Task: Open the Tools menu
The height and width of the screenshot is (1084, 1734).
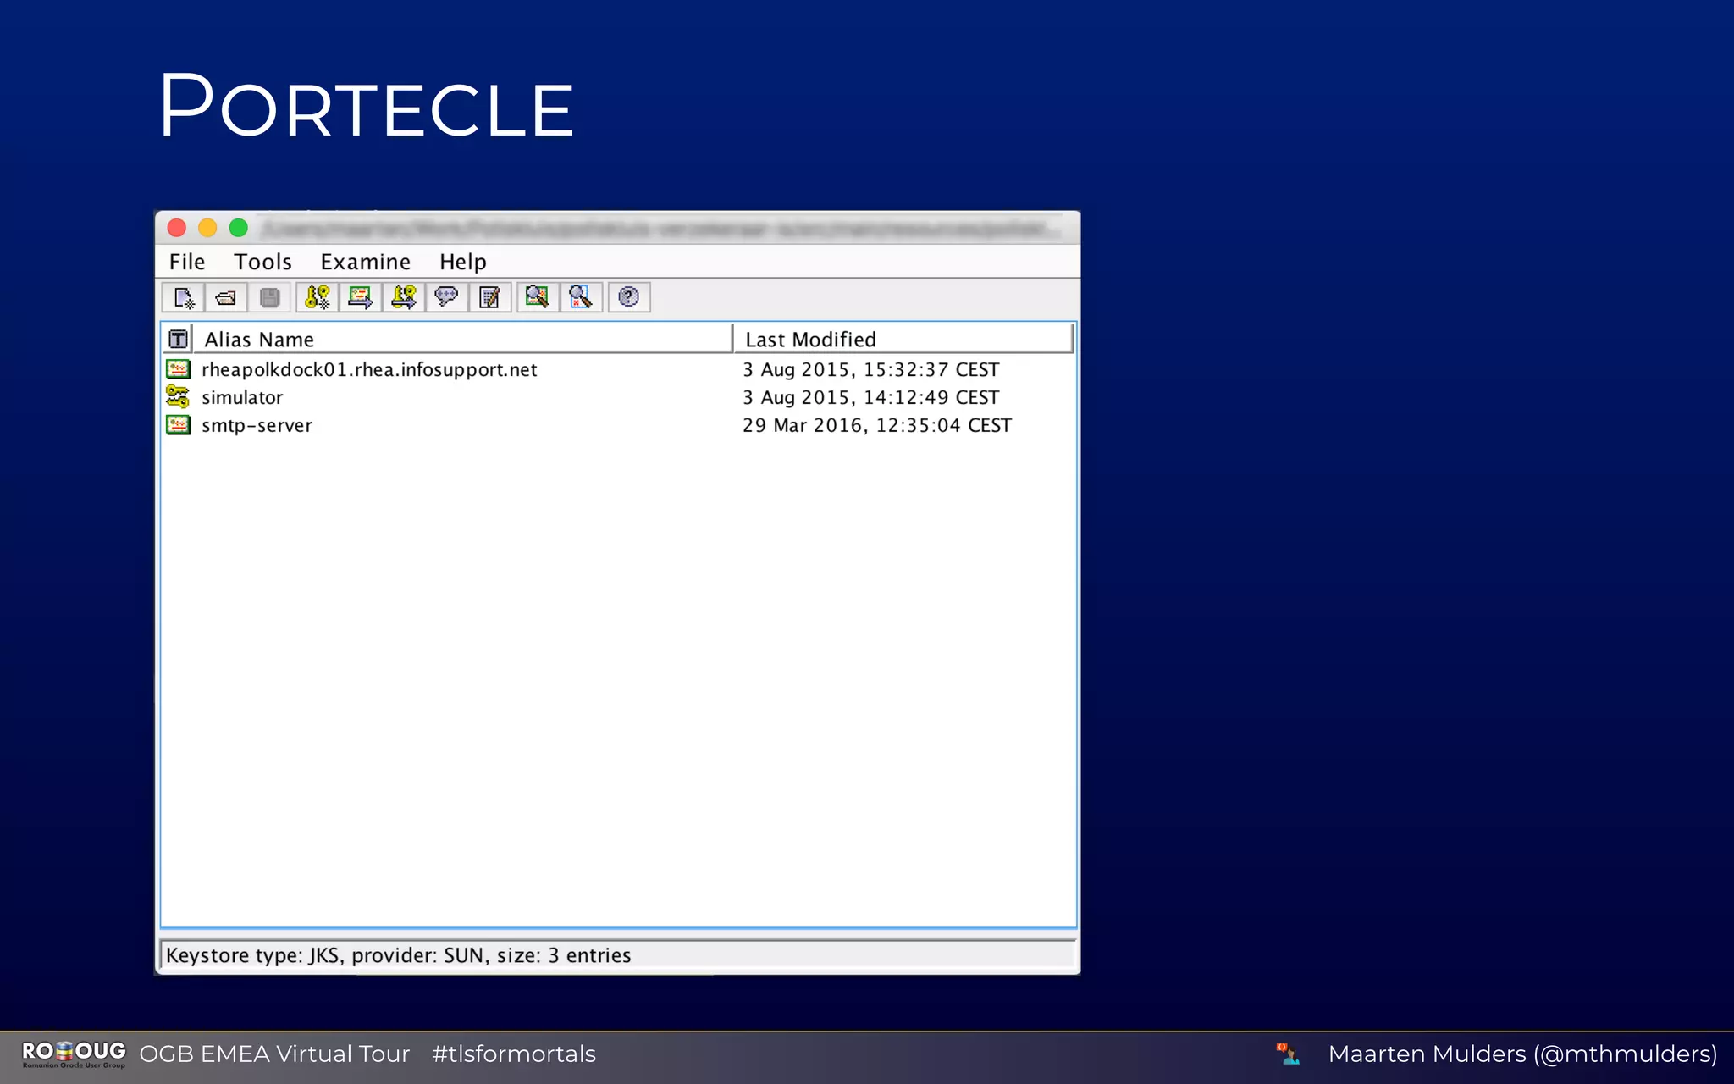Action: click(262, 262)
